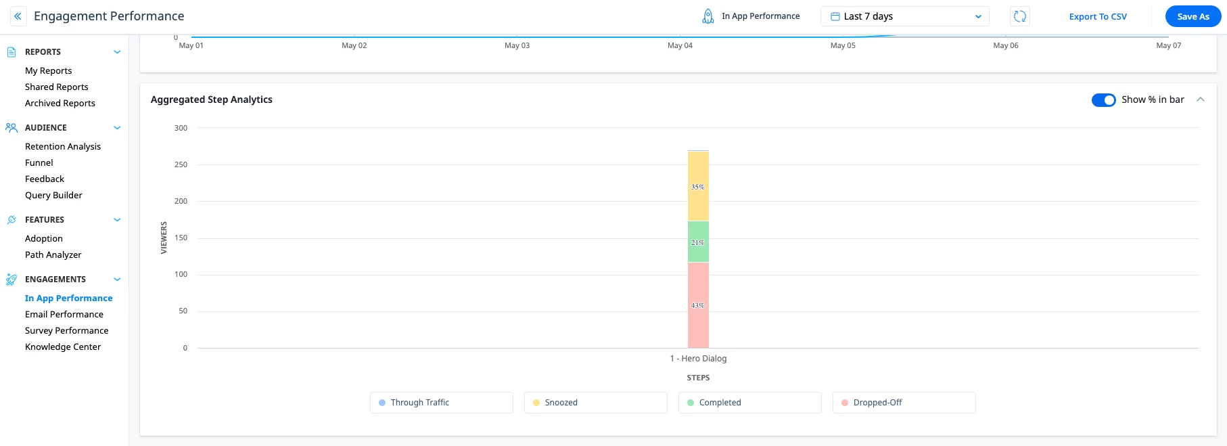Click the Save As button

(1193, 17)
